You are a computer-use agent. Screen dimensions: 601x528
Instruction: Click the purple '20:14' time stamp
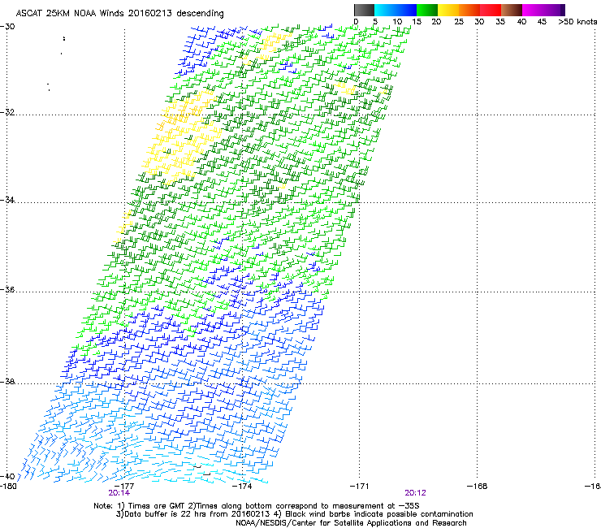[119, 493]
